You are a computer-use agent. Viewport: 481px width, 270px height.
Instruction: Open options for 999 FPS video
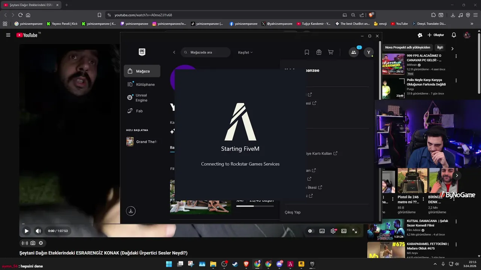[x=456, y=56]
